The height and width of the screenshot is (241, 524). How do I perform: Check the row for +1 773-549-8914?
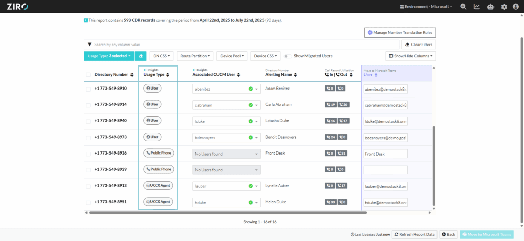[88, 105]
